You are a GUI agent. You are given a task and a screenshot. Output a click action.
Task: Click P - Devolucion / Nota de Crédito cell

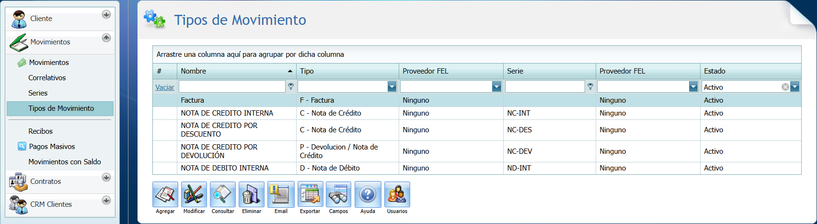[x=348, y=151]
